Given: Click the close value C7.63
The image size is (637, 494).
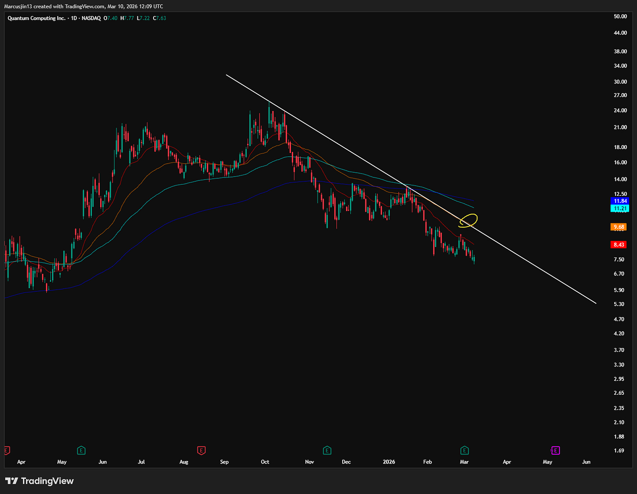Looking at the screenshot, I should [x=159, y=18].
